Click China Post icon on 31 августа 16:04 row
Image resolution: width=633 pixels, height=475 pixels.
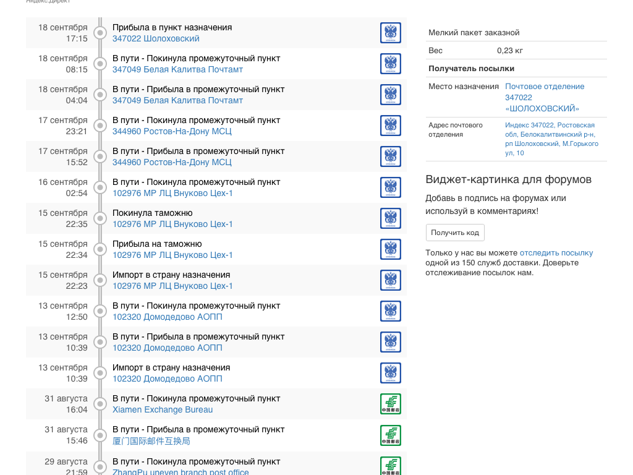(x=390, y=404)
